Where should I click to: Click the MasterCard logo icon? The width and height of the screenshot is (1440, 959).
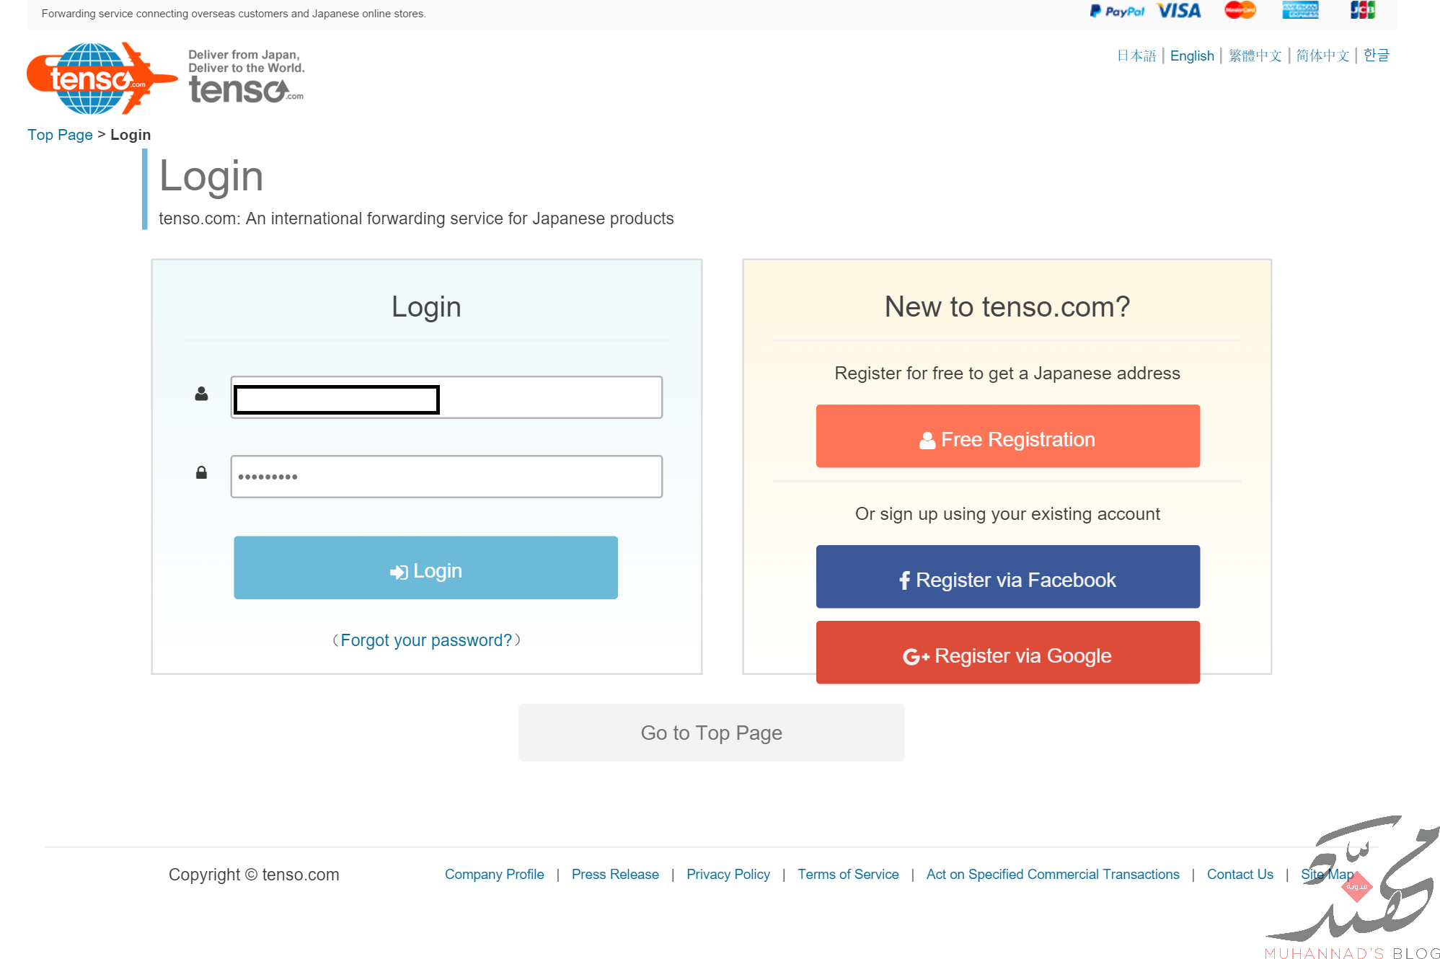click(1240, 10)
